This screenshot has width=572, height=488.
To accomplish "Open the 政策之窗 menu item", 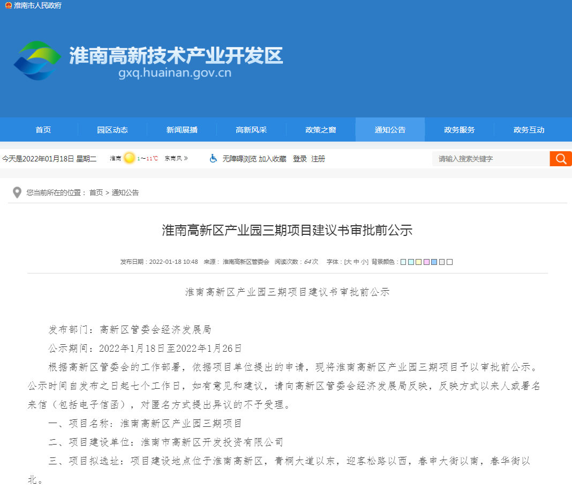I will 321,129.
